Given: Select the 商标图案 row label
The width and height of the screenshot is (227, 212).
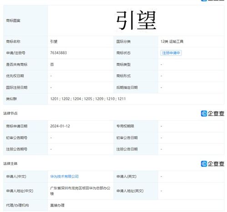Looking at the screenshot, I should click(13, 21).
